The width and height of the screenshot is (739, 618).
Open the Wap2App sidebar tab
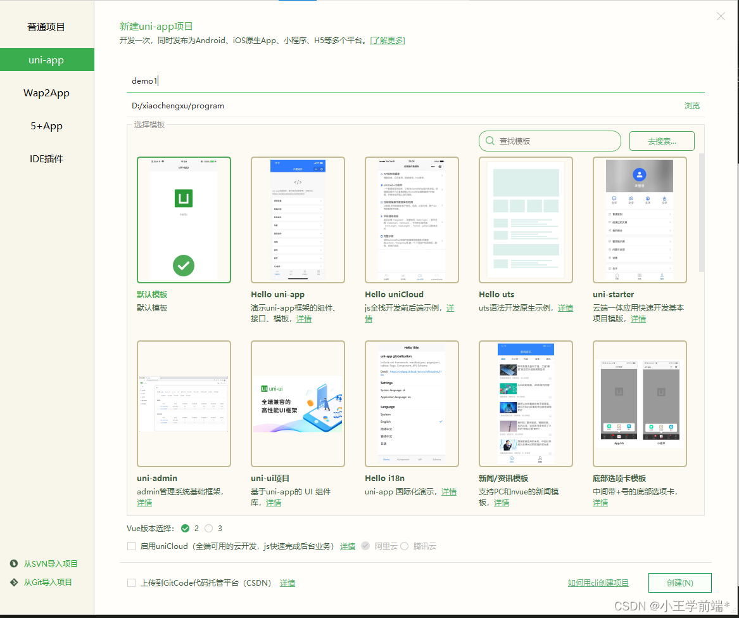46,93
